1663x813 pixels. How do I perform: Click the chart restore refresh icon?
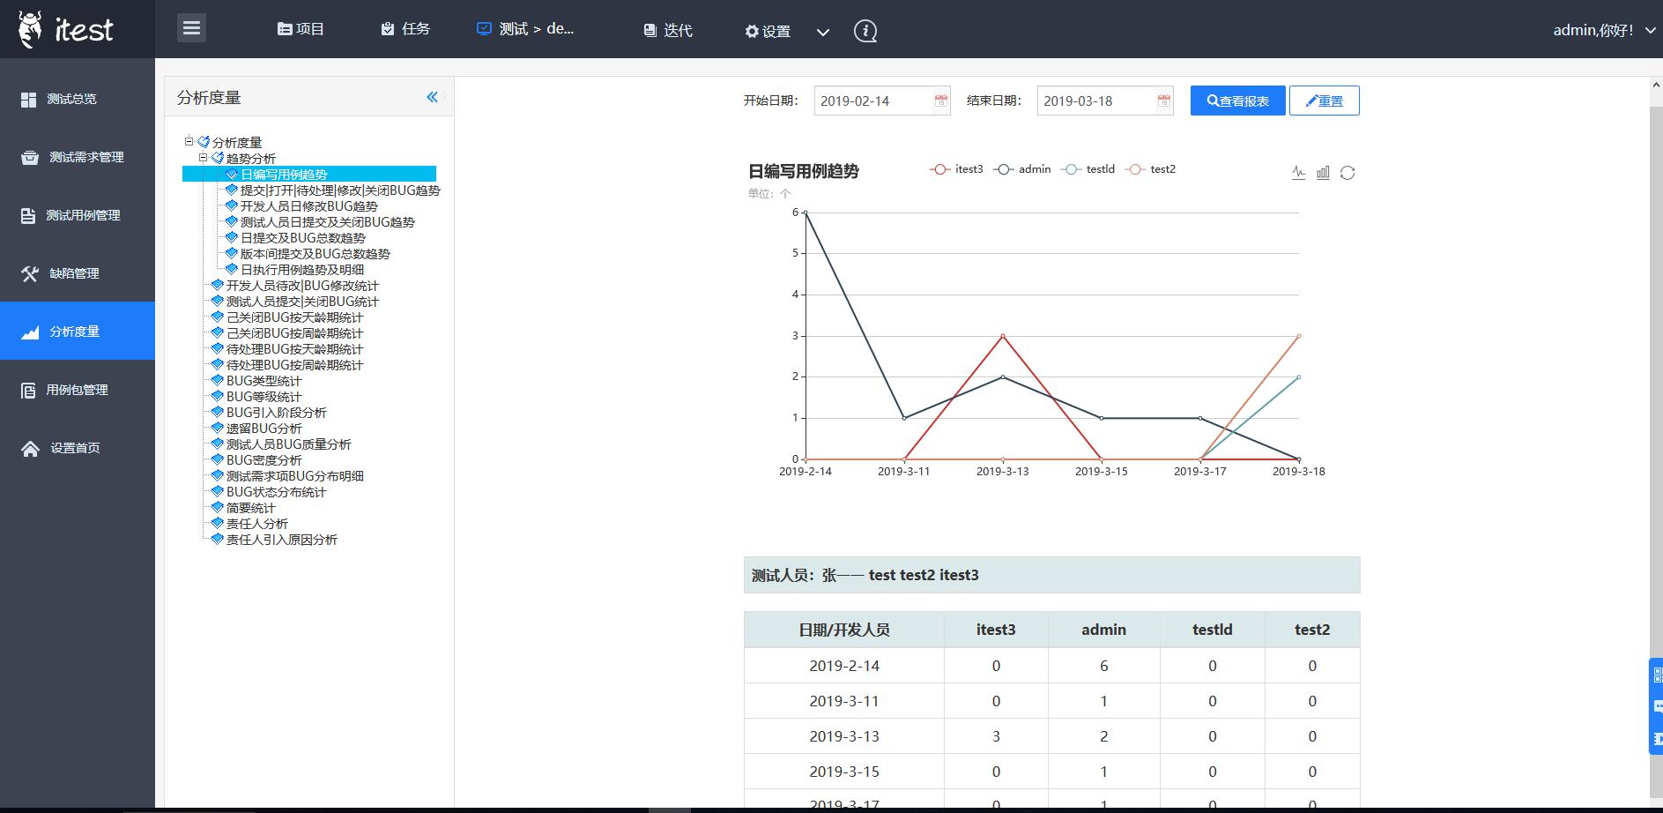pyautogui.click(x=1347, y=172)
